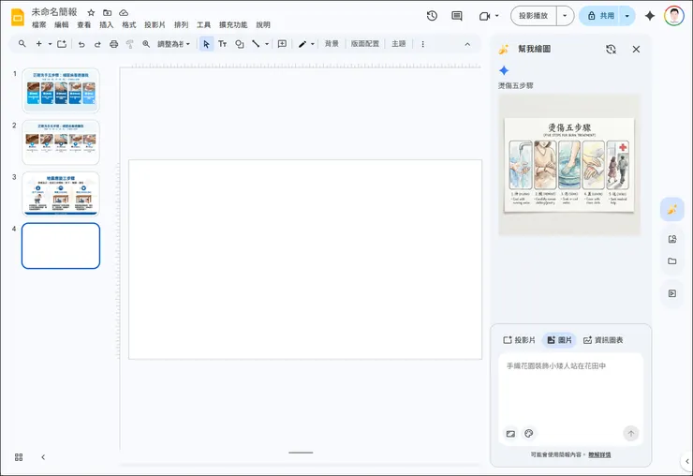693x476 pixels.
Task: Insert a text box tool
Action: tap(222, 44)
